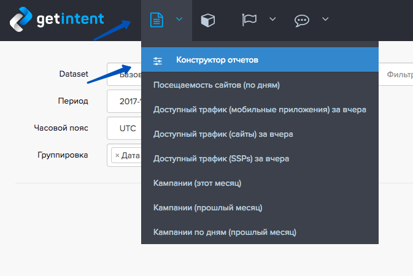The height and width of the screenshot is (276, 413).
Task: Expand the chevron next to flag icon
Action: pyautogui.click(x=272, y=20)
